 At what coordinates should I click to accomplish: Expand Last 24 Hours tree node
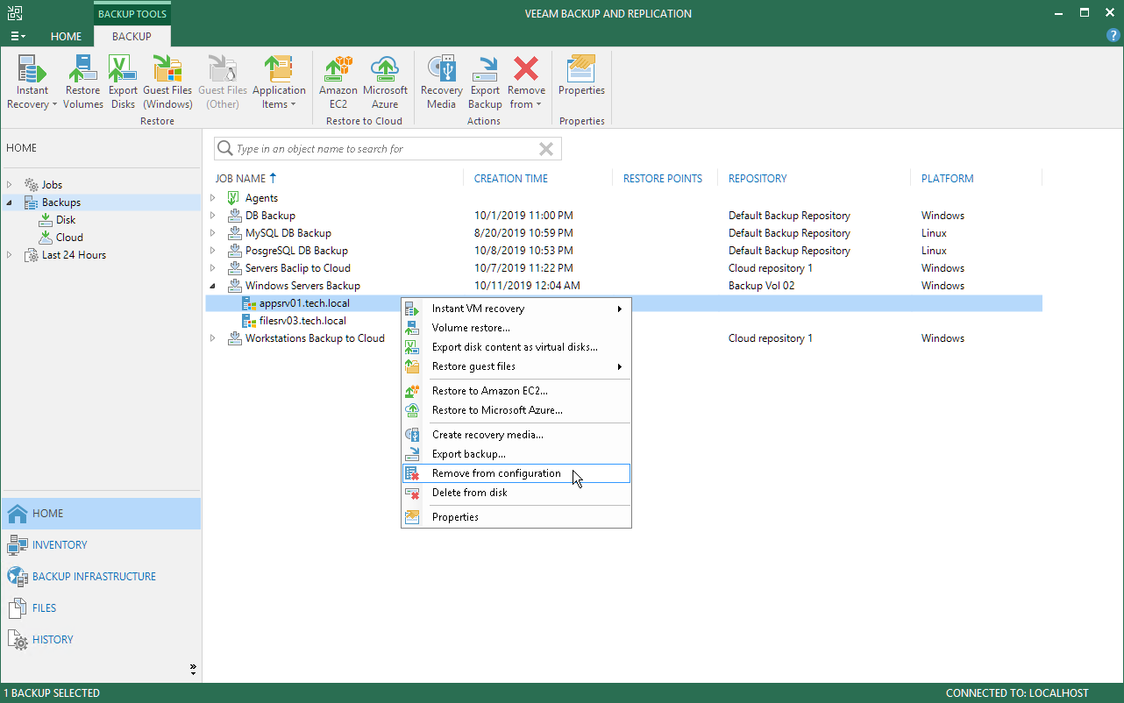10,255
